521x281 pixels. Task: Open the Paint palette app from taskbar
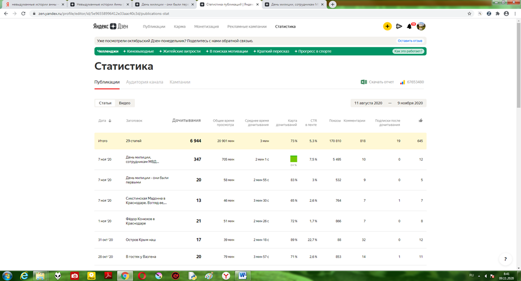click(209, 276)
